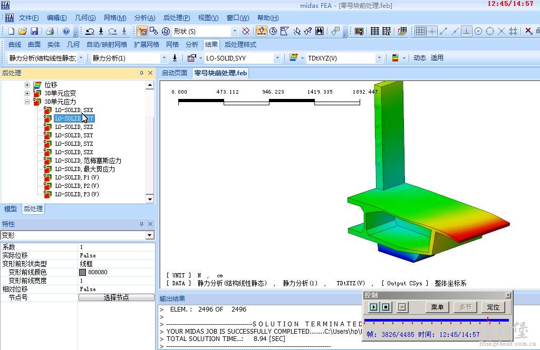Viewport: 540px width, 350px height.
Task: Click the 定位 button in control panel
Action: coord(493,307)
